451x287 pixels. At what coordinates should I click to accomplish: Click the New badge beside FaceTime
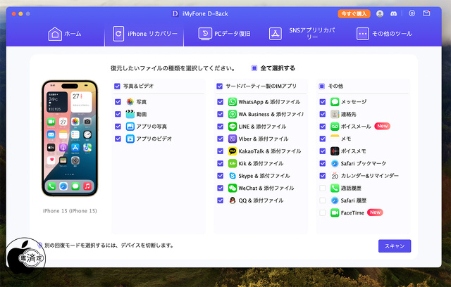[x=375, y=212]
